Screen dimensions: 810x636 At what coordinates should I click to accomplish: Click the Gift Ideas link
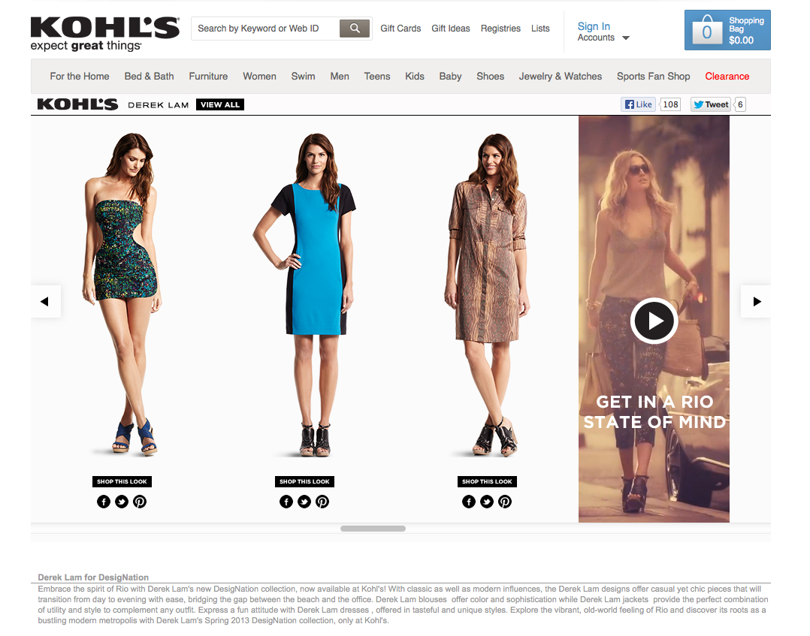click(x=451, y=29)
